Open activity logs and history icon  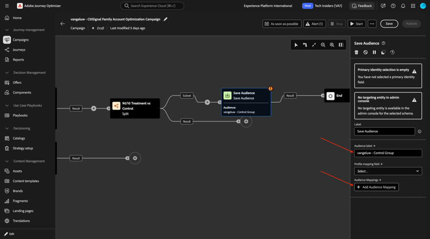[x=392, y=52]
